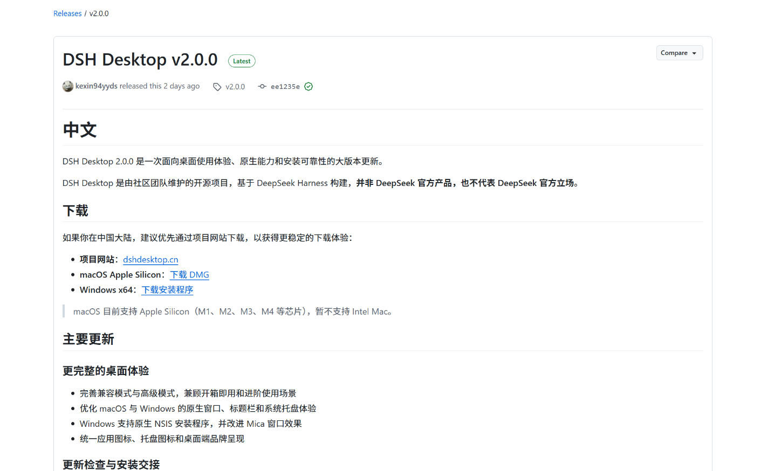Open the v2.0.0 tag link
This screenshot has height=471, width=768.
coord(235,87)
